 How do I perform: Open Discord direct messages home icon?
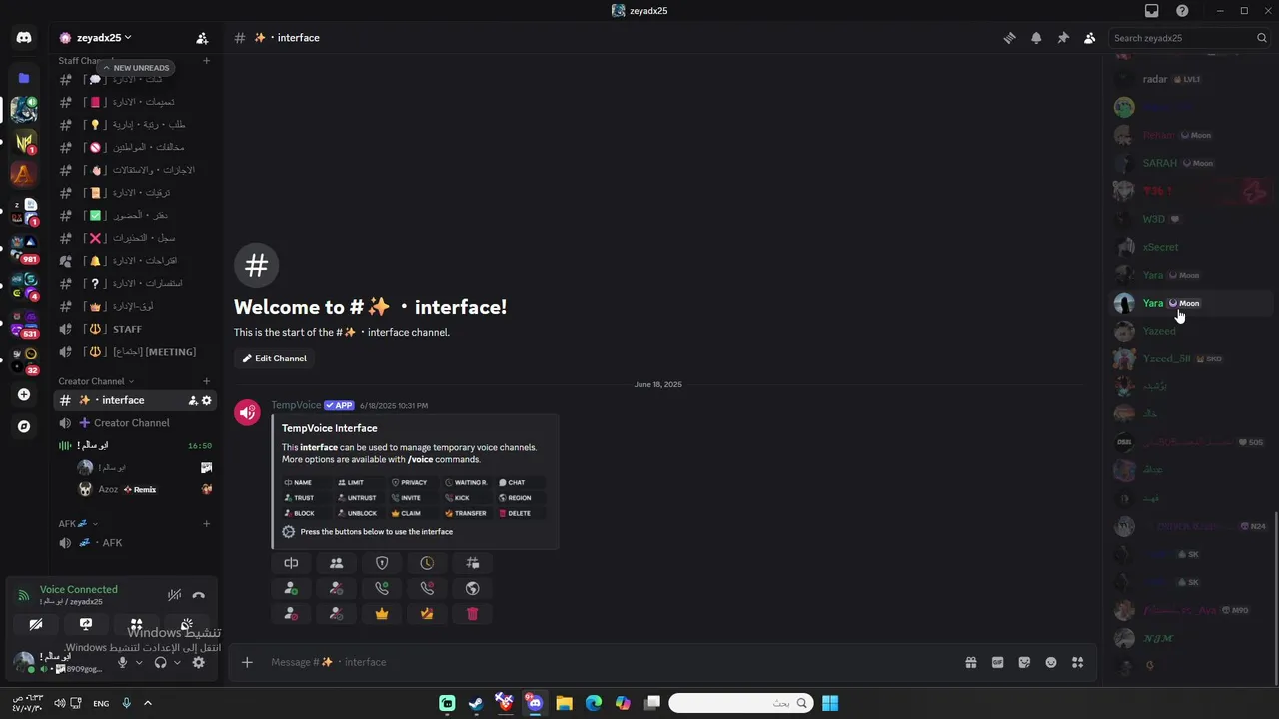(24, 38)
